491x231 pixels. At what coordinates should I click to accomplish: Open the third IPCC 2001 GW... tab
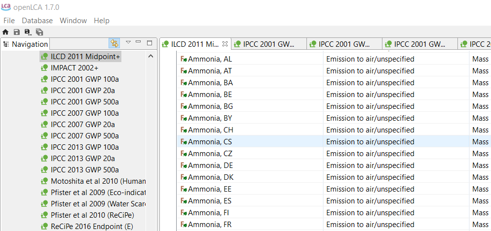[419, 44]
